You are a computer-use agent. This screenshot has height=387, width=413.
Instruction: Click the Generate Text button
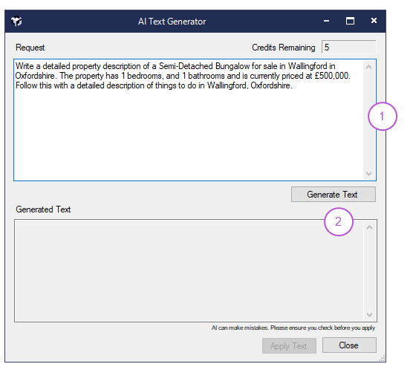point(334,195)
